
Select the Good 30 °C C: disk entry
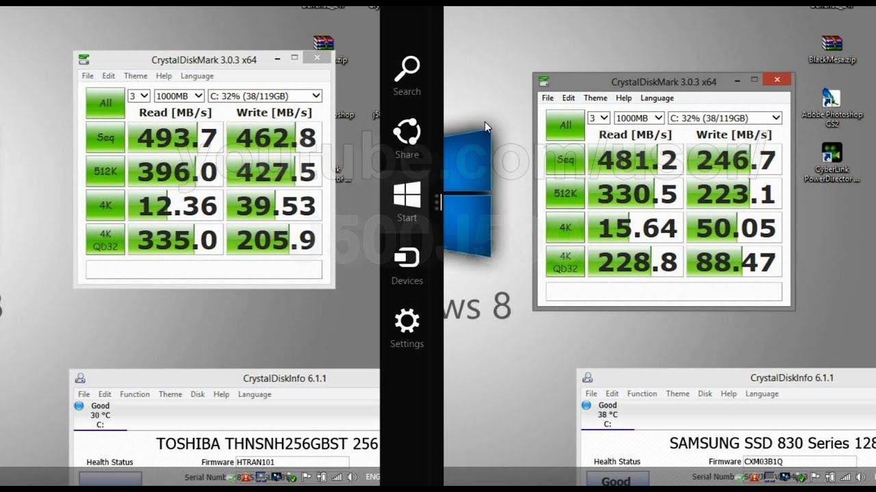click(x=100, y=415)
